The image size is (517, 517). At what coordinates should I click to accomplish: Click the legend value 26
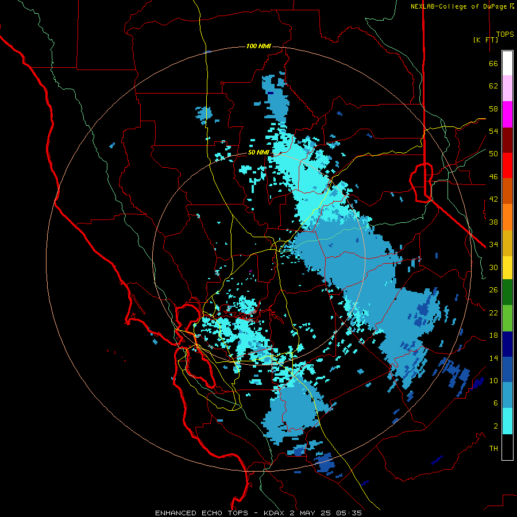pyautogui.click(x=493, y=290)
